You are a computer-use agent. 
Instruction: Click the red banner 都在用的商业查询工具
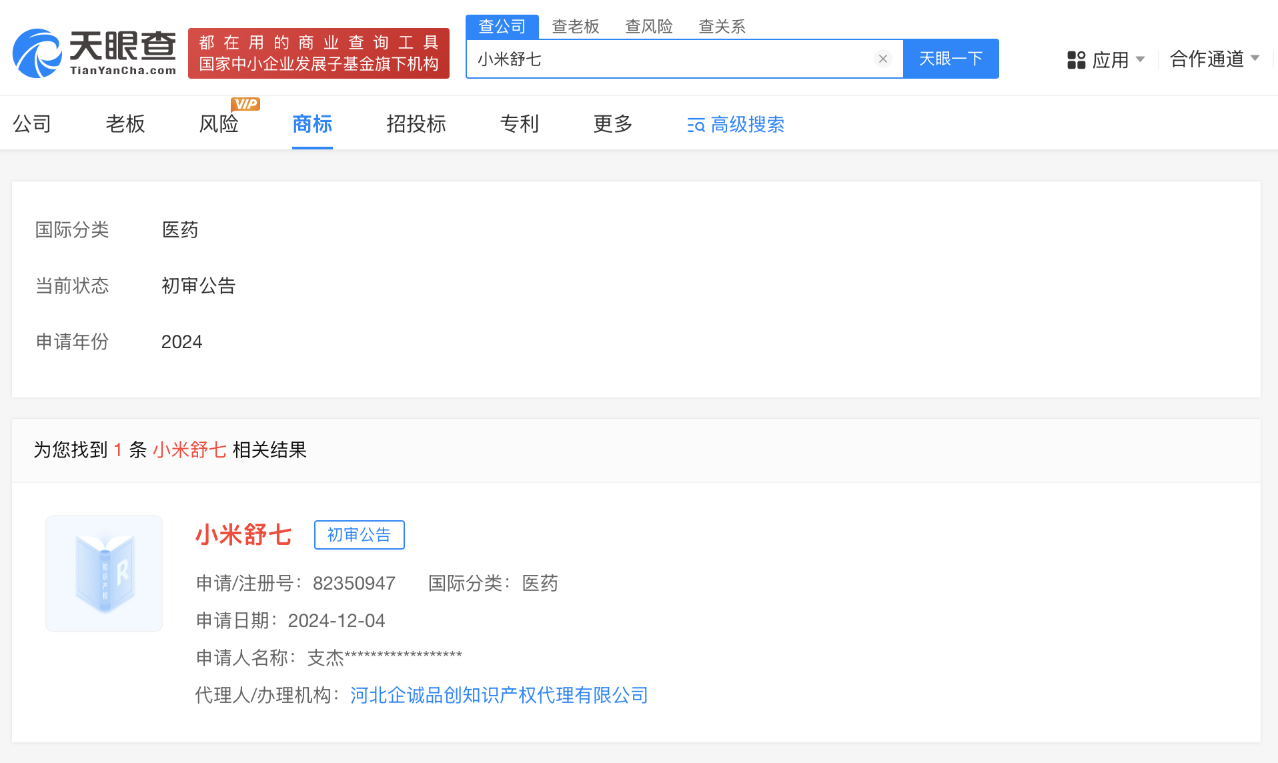coord(319,53)
